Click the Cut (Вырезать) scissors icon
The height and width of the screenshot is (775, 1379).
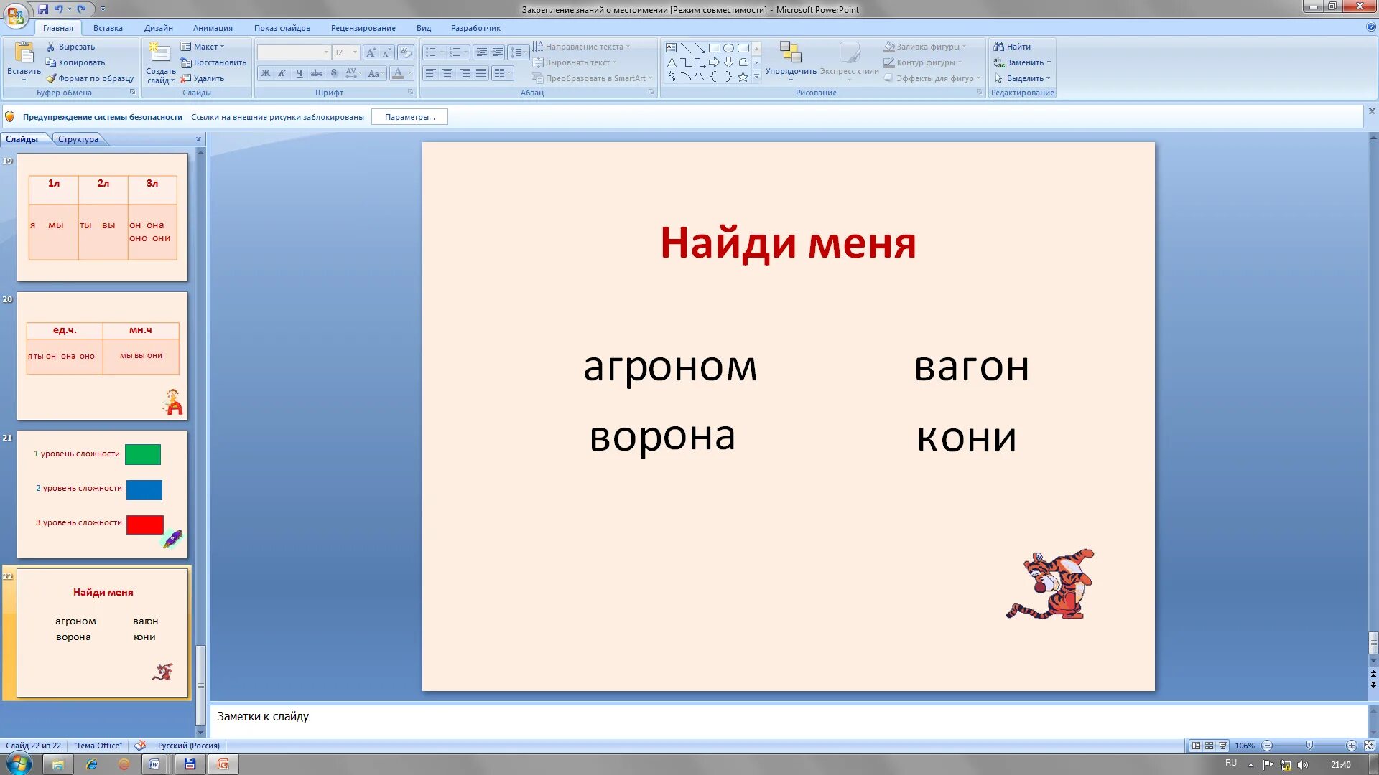click(x=51, y=47)
